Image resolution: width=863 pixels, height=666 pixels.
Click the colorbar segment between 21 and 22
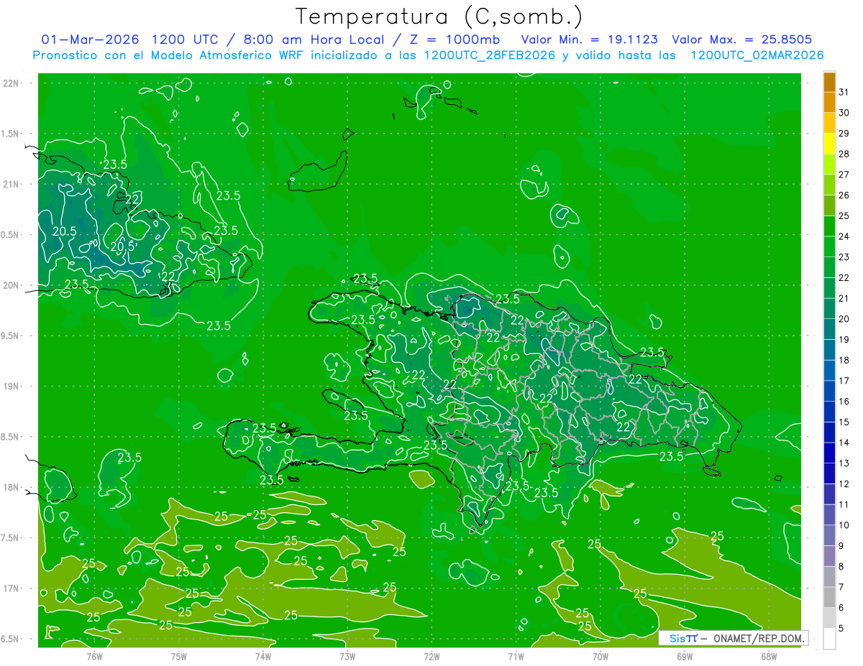829,288
